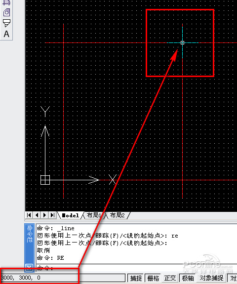This screenshot has height=284, width=237.
Task: Click the X axis label of UCS icon
Action: (113, 179)
